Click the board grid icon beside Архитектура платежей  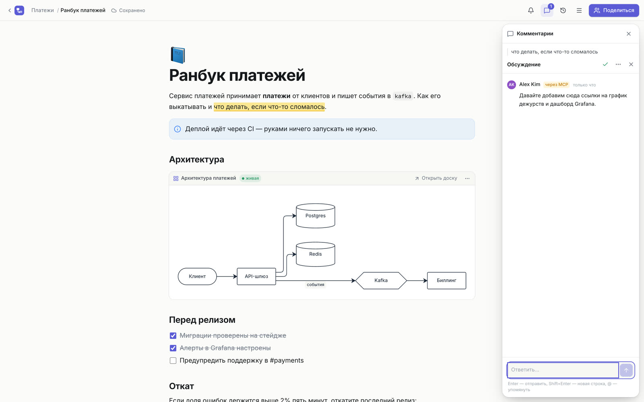pos(176,178)
